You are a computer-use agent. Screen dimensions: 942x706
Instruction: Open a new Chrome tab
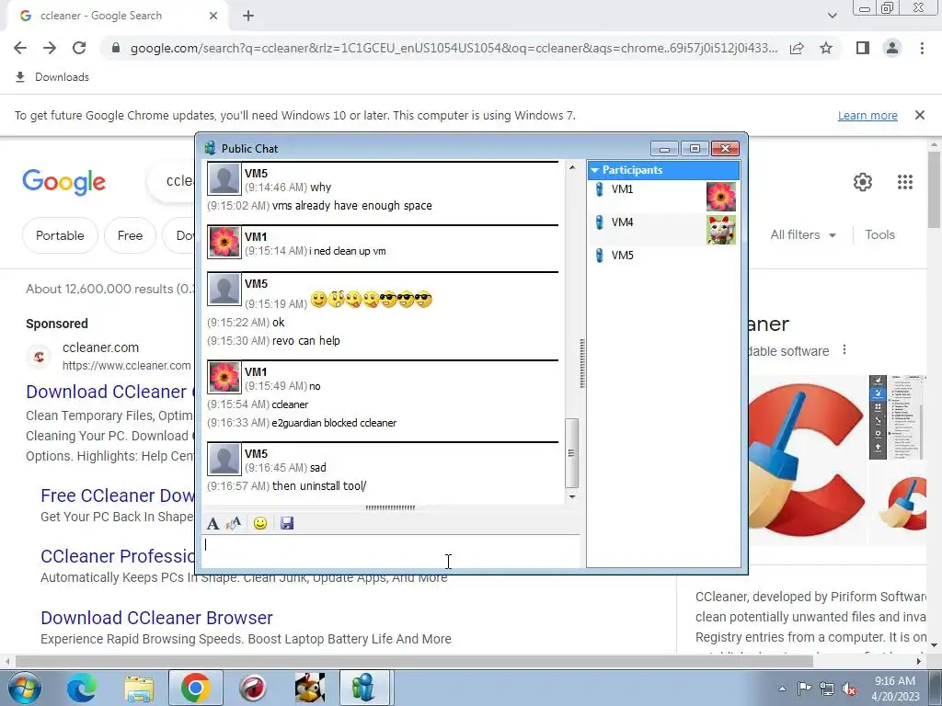(x=248, y=17)
